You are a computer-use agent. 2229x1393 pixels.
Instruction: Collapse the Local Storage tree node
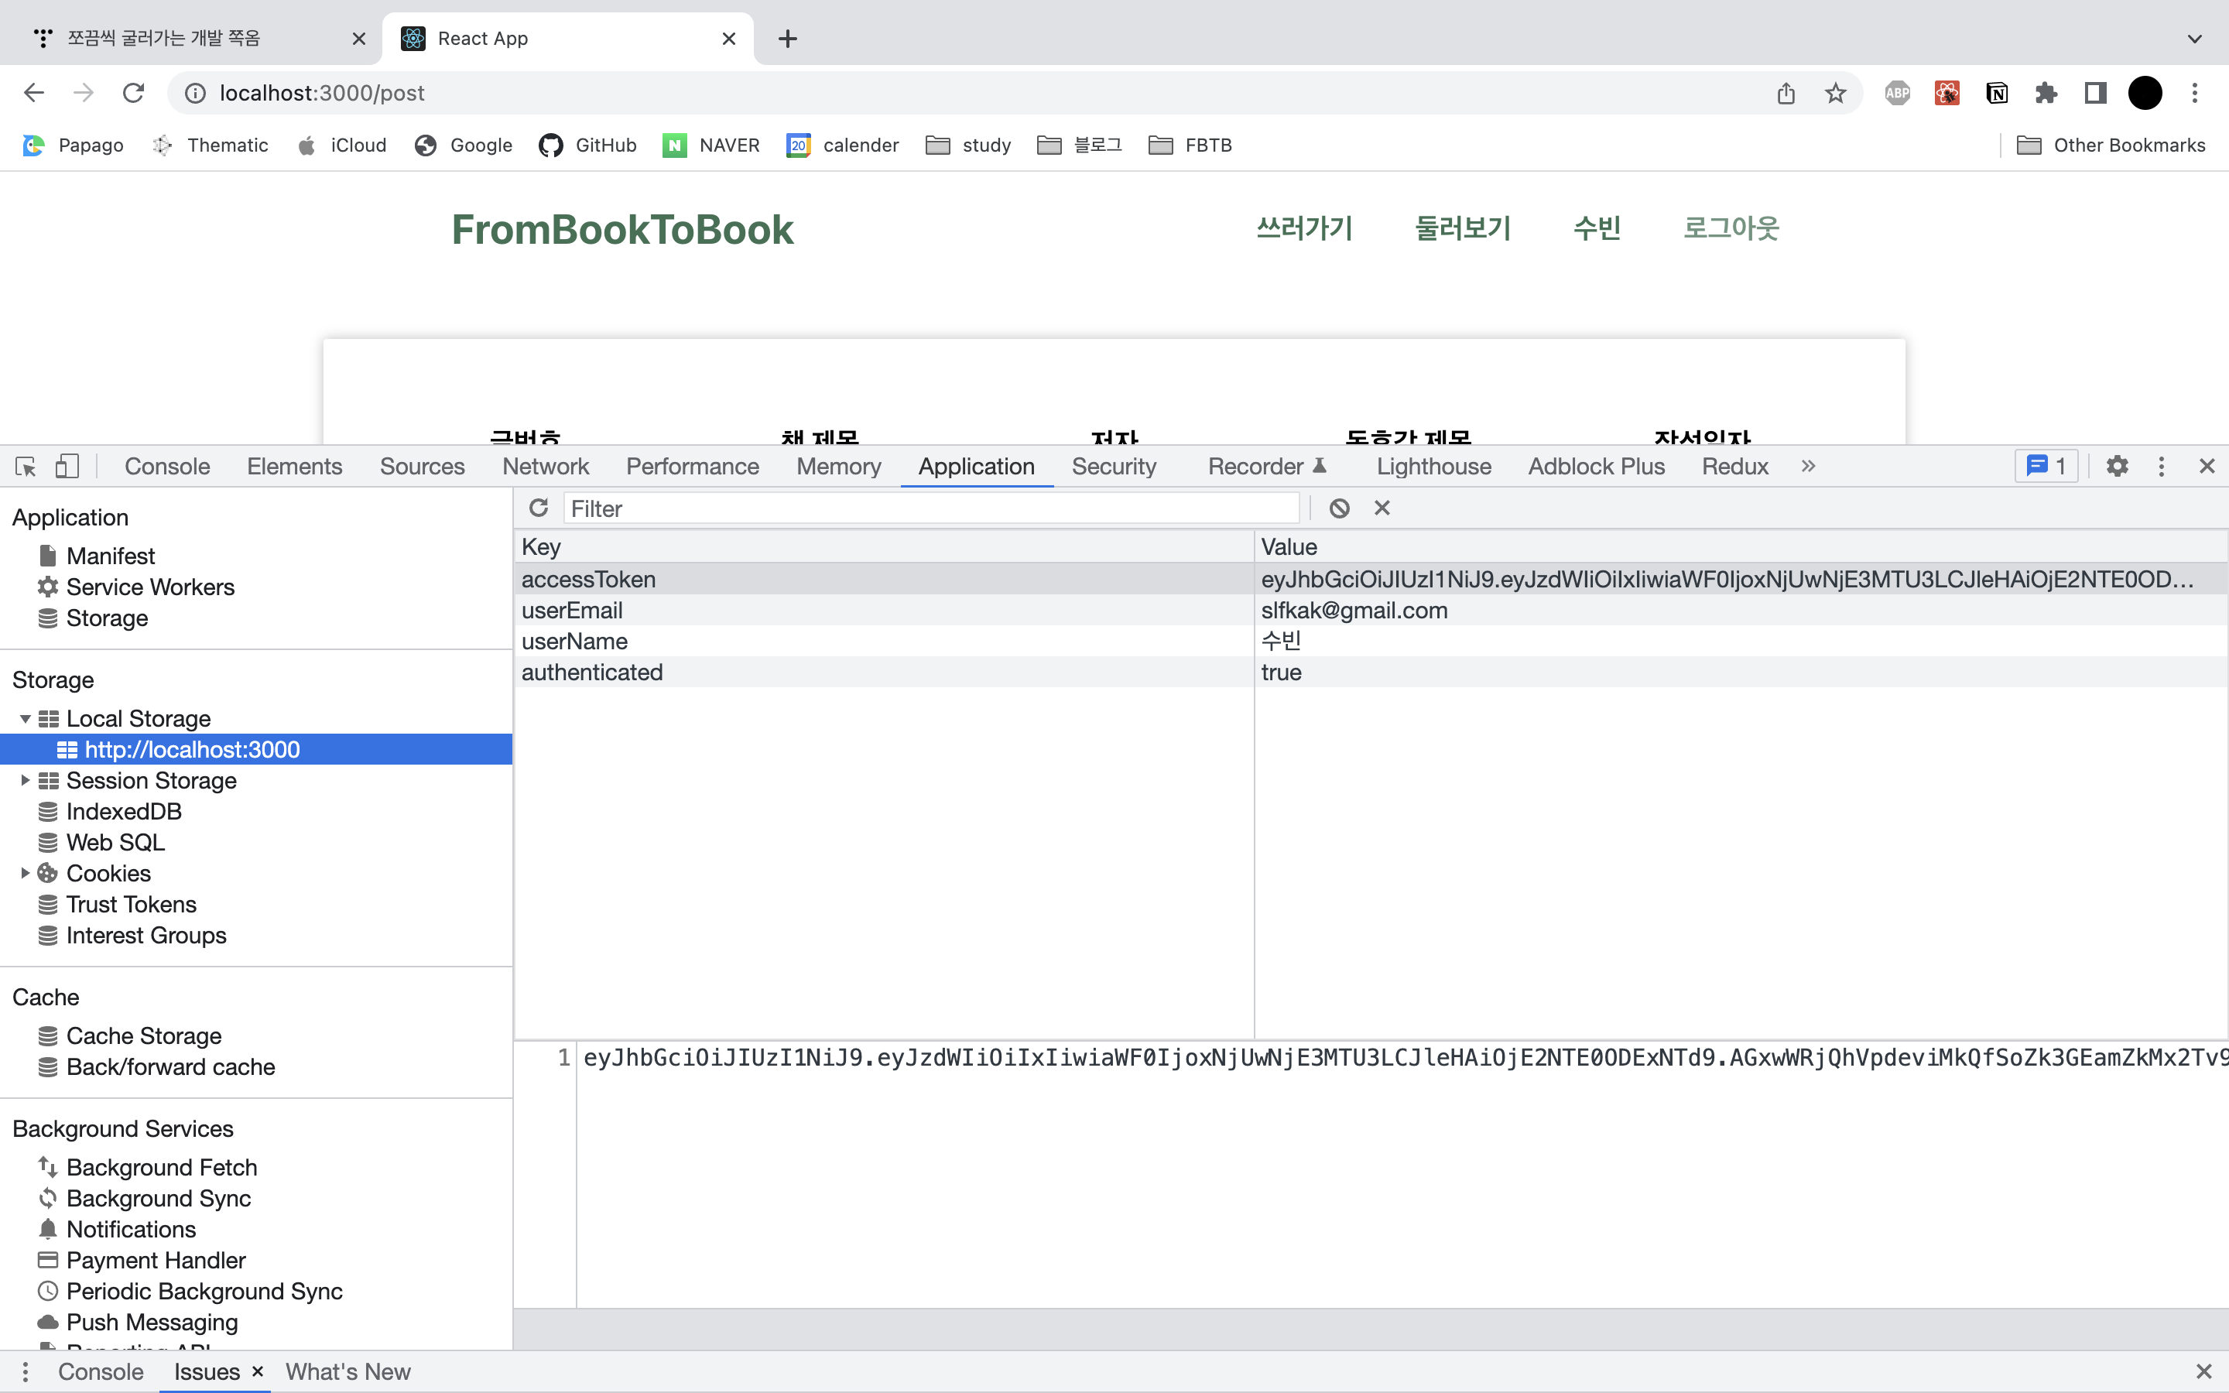pos(25,719)
